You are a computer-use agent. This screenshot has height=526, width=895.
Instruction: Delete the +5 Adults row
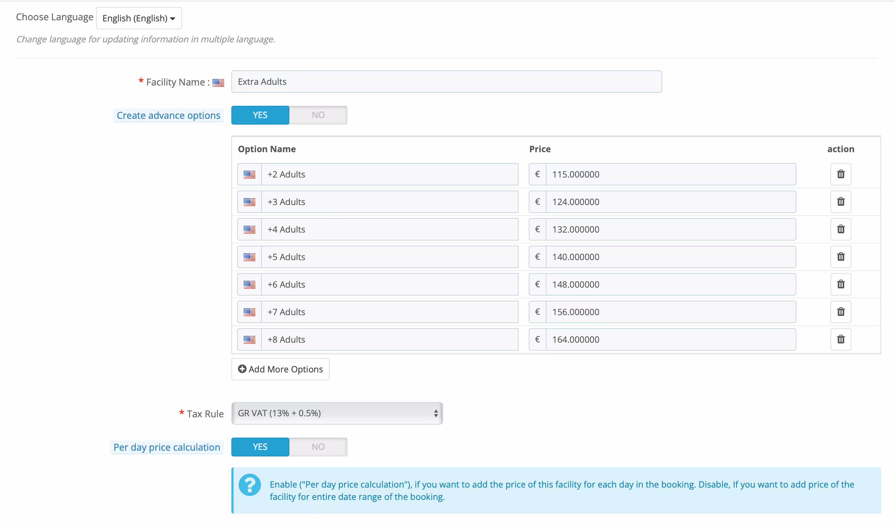pyautogui.click(x=841, y=257)
